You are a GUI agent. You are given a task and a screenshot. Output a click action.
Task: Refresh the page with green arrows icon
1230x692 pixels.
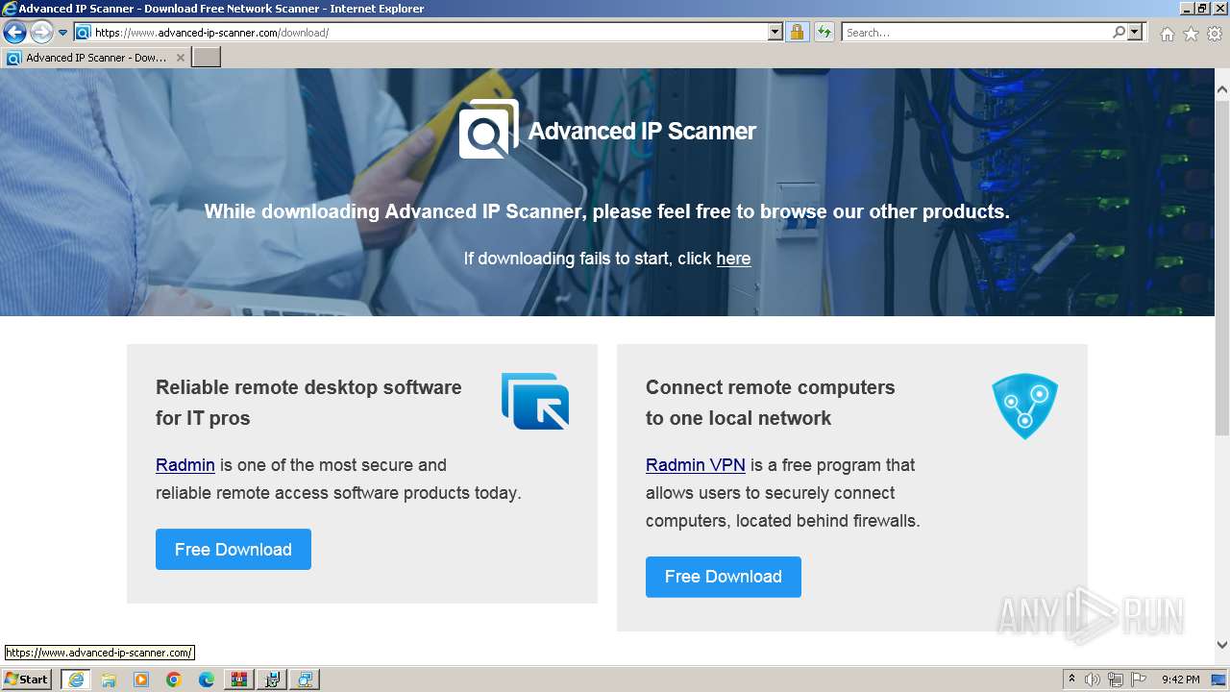pyautogui.click(x=824, y=33)
